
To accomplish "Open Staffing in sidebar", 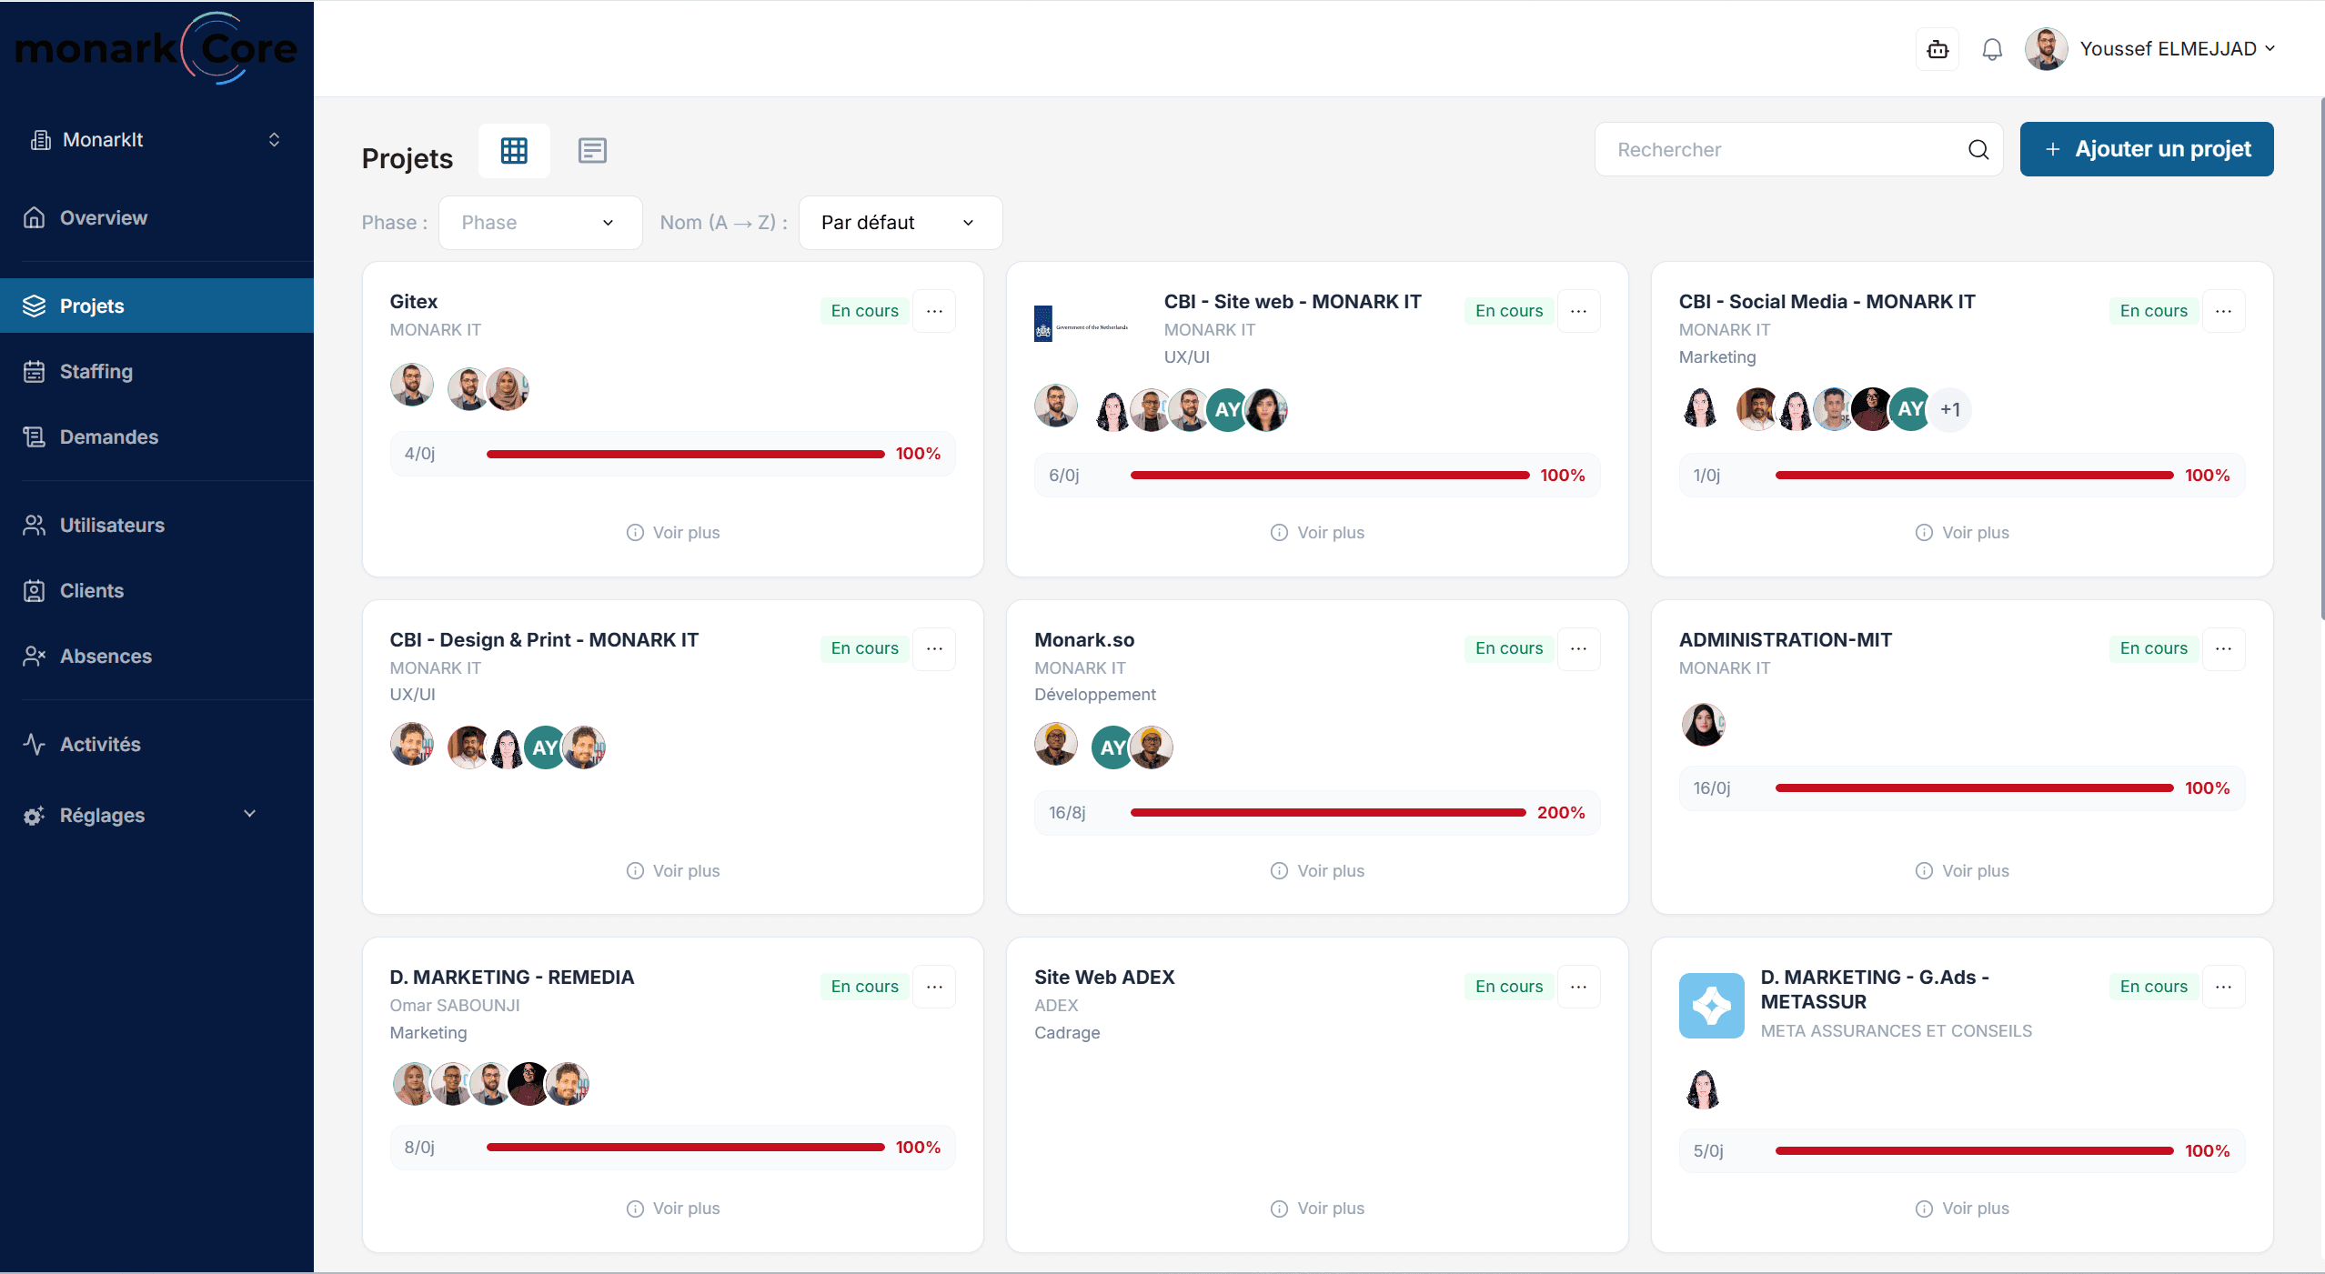I will point(156,371).
